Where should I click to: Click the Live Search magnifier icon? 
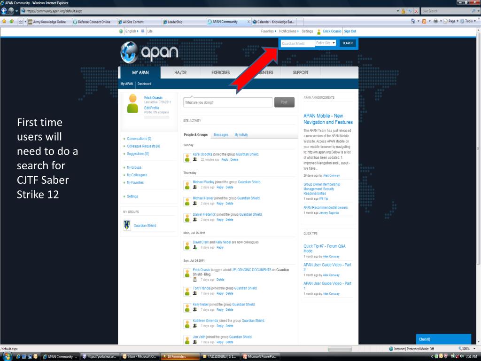click(473, 11)
